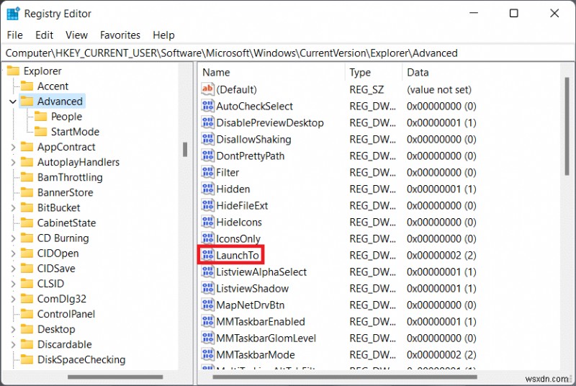576x386 pixels.
Task: Click the HideFileExt value name
Action: (x=242, y=205)
